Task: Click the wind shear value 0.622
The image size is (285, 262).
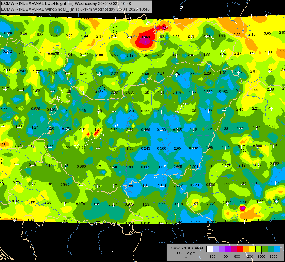Action: coord(227,203)
